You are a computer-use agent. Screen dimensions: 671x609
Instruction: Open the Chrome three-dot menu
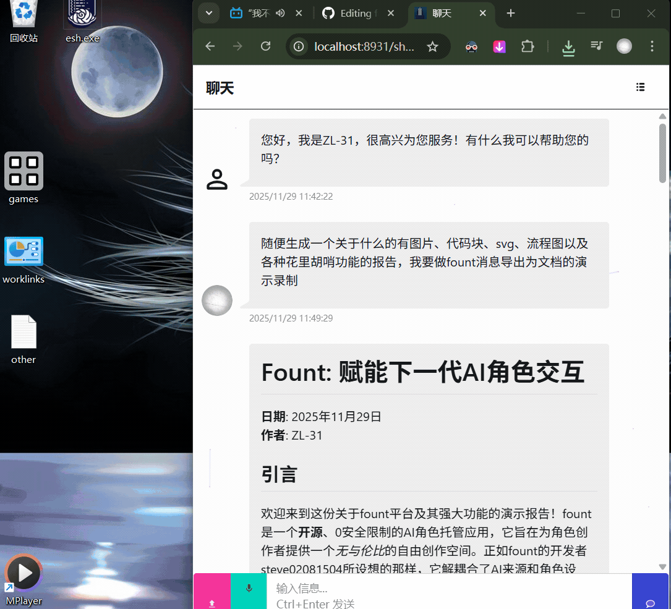[x=652, y=46]
